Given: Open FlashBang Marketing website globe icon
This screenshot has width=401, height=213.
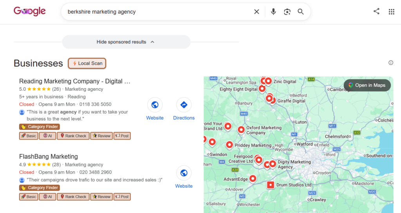Looking at the screenshot, I should (x=184, y=173).
